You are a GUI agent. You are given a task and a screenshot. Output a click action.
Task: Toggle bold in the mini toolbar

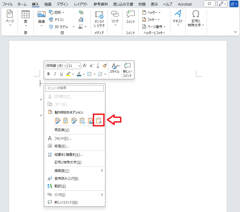[x=48, y=74]
